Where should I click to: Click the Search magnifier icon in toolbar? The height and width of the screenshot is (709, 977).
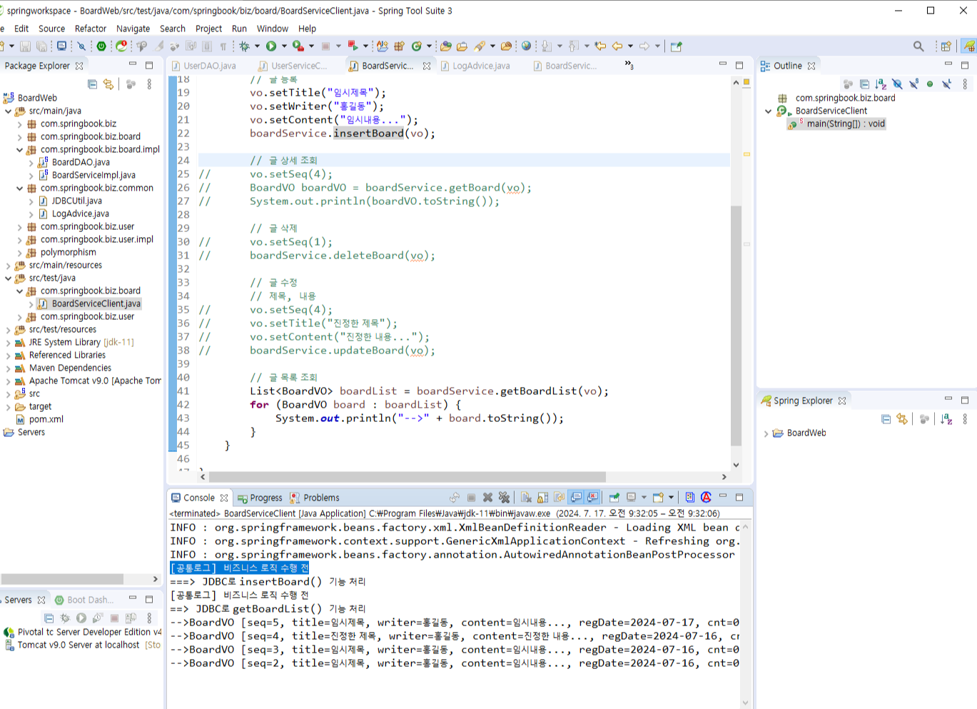[918, 46]
